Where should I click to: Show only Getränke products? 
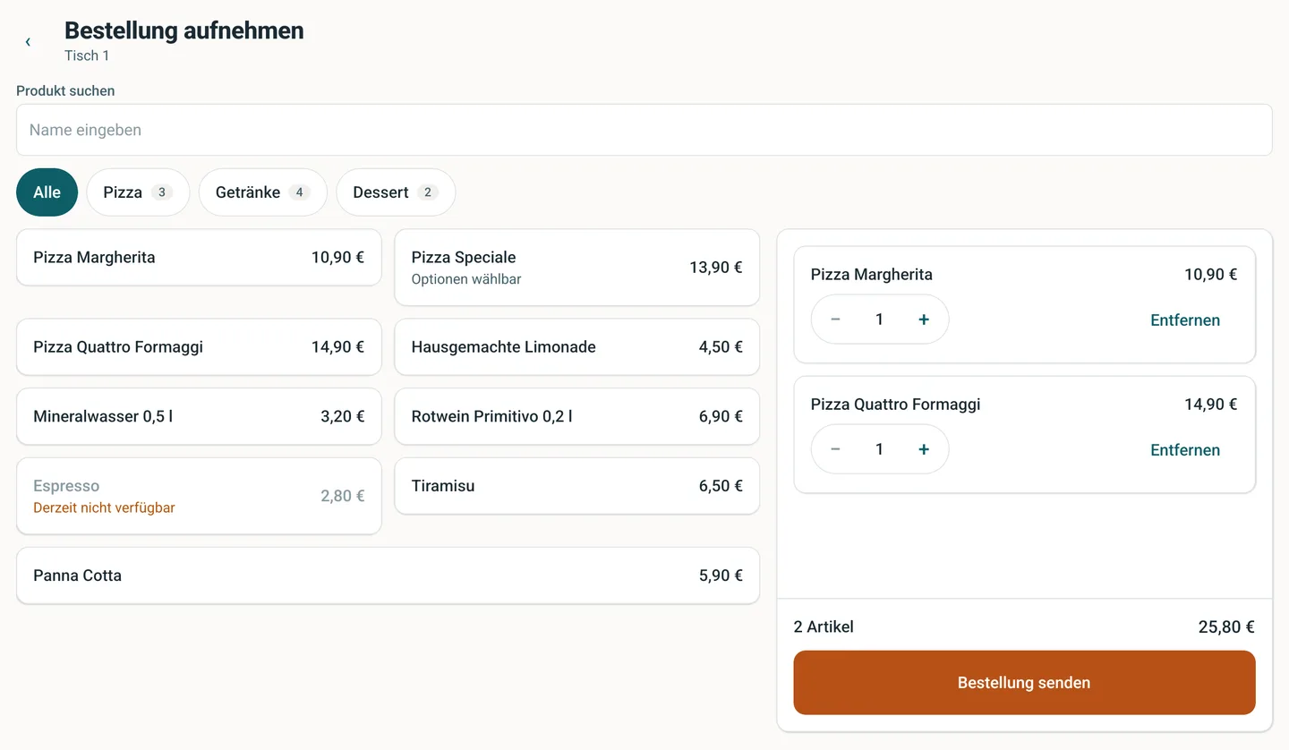pos(263,192)
